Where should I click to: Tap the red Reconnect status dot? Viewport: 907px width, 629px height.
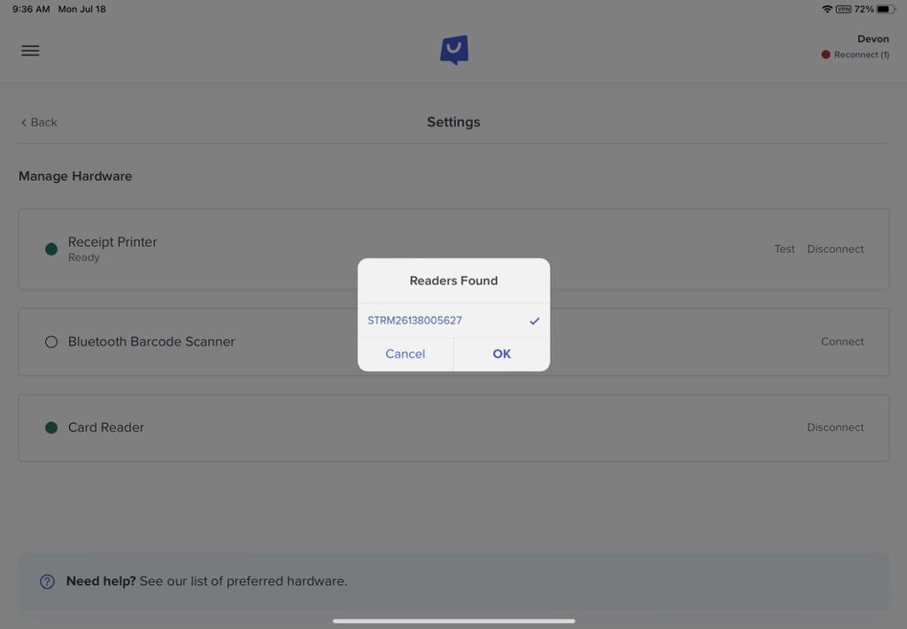tap(826, 55)
